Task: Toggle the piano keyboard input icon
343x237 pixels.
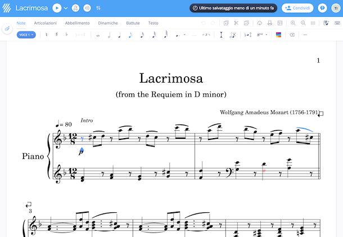Action: [x=326, y=23]
